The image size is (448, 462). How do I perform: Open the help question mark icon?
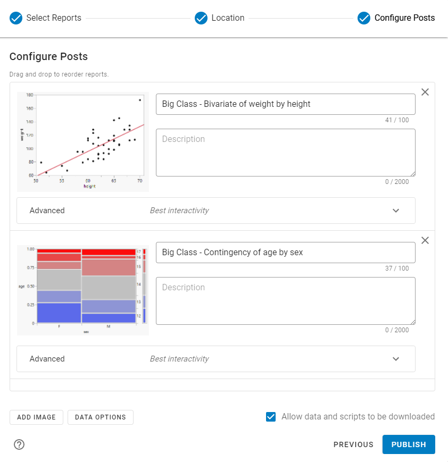point(19,444)
